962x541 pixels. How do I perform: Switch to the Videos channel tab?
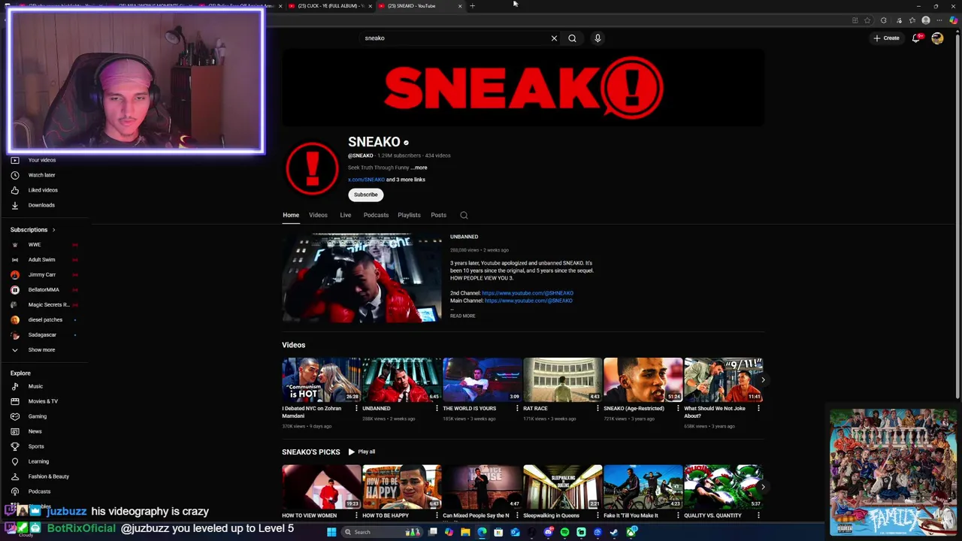[318, 215]
